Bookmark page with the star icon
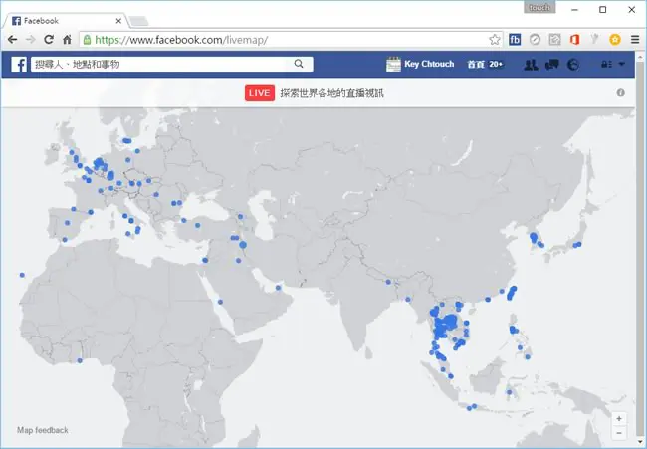The image size is (647, 449). (495, 40)
